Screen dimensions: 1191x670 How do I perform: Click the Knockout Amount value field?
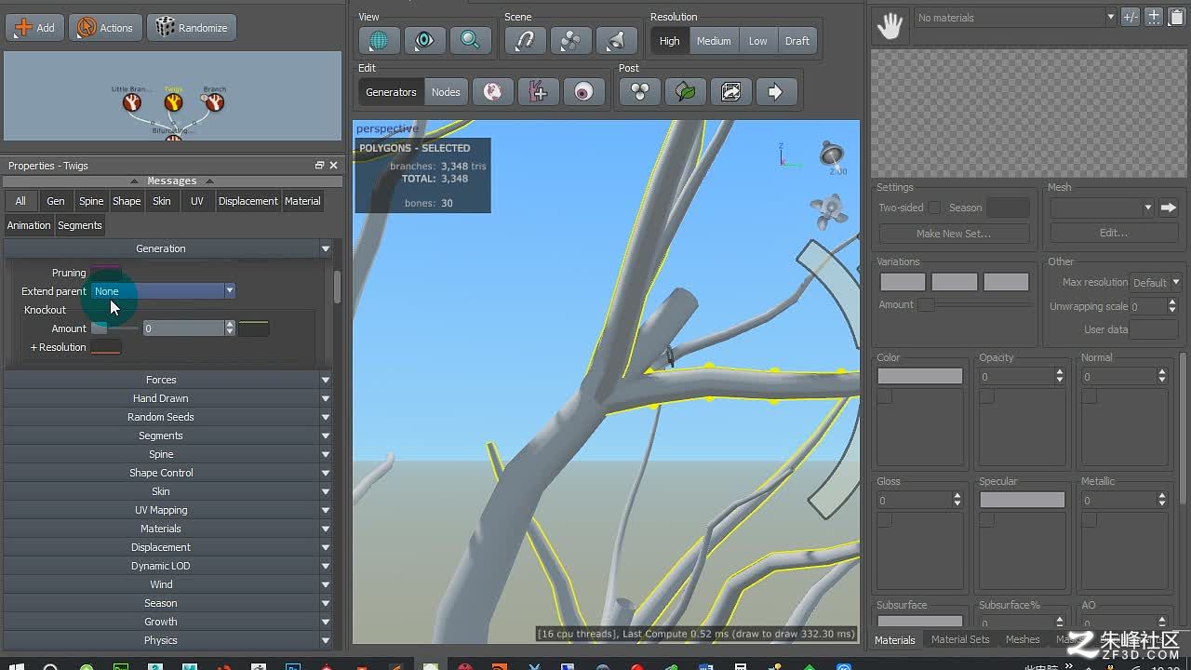click(183, 328)
